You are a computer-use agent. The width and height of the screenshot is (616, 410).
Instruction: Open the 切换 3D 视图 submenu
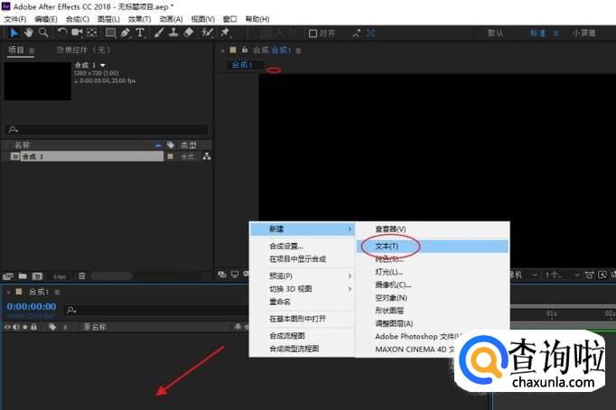pyautogui.click(x=301, y=289)
